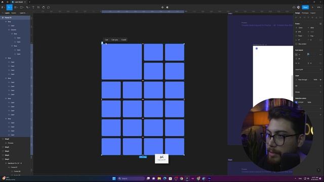Viewport: 324px width, 182px height.
Task: Open Windows Start menu
Action: point(114,178)
